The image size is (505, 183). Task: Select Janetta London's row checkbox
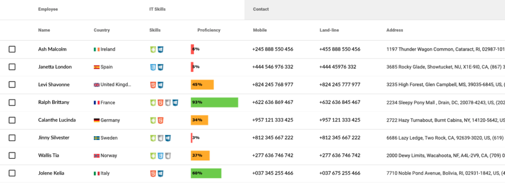[12, 67]
